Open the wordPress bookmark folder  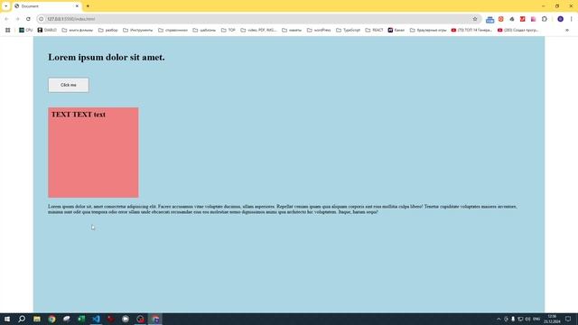click(319, 30)
